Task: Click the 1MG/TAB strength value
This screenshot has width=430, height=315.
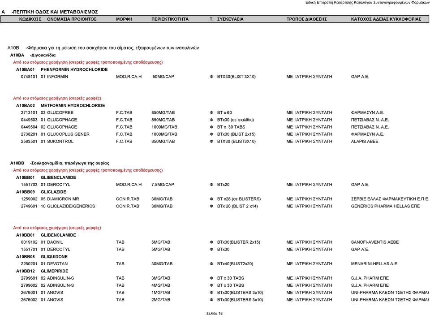Action: point(161,293)
